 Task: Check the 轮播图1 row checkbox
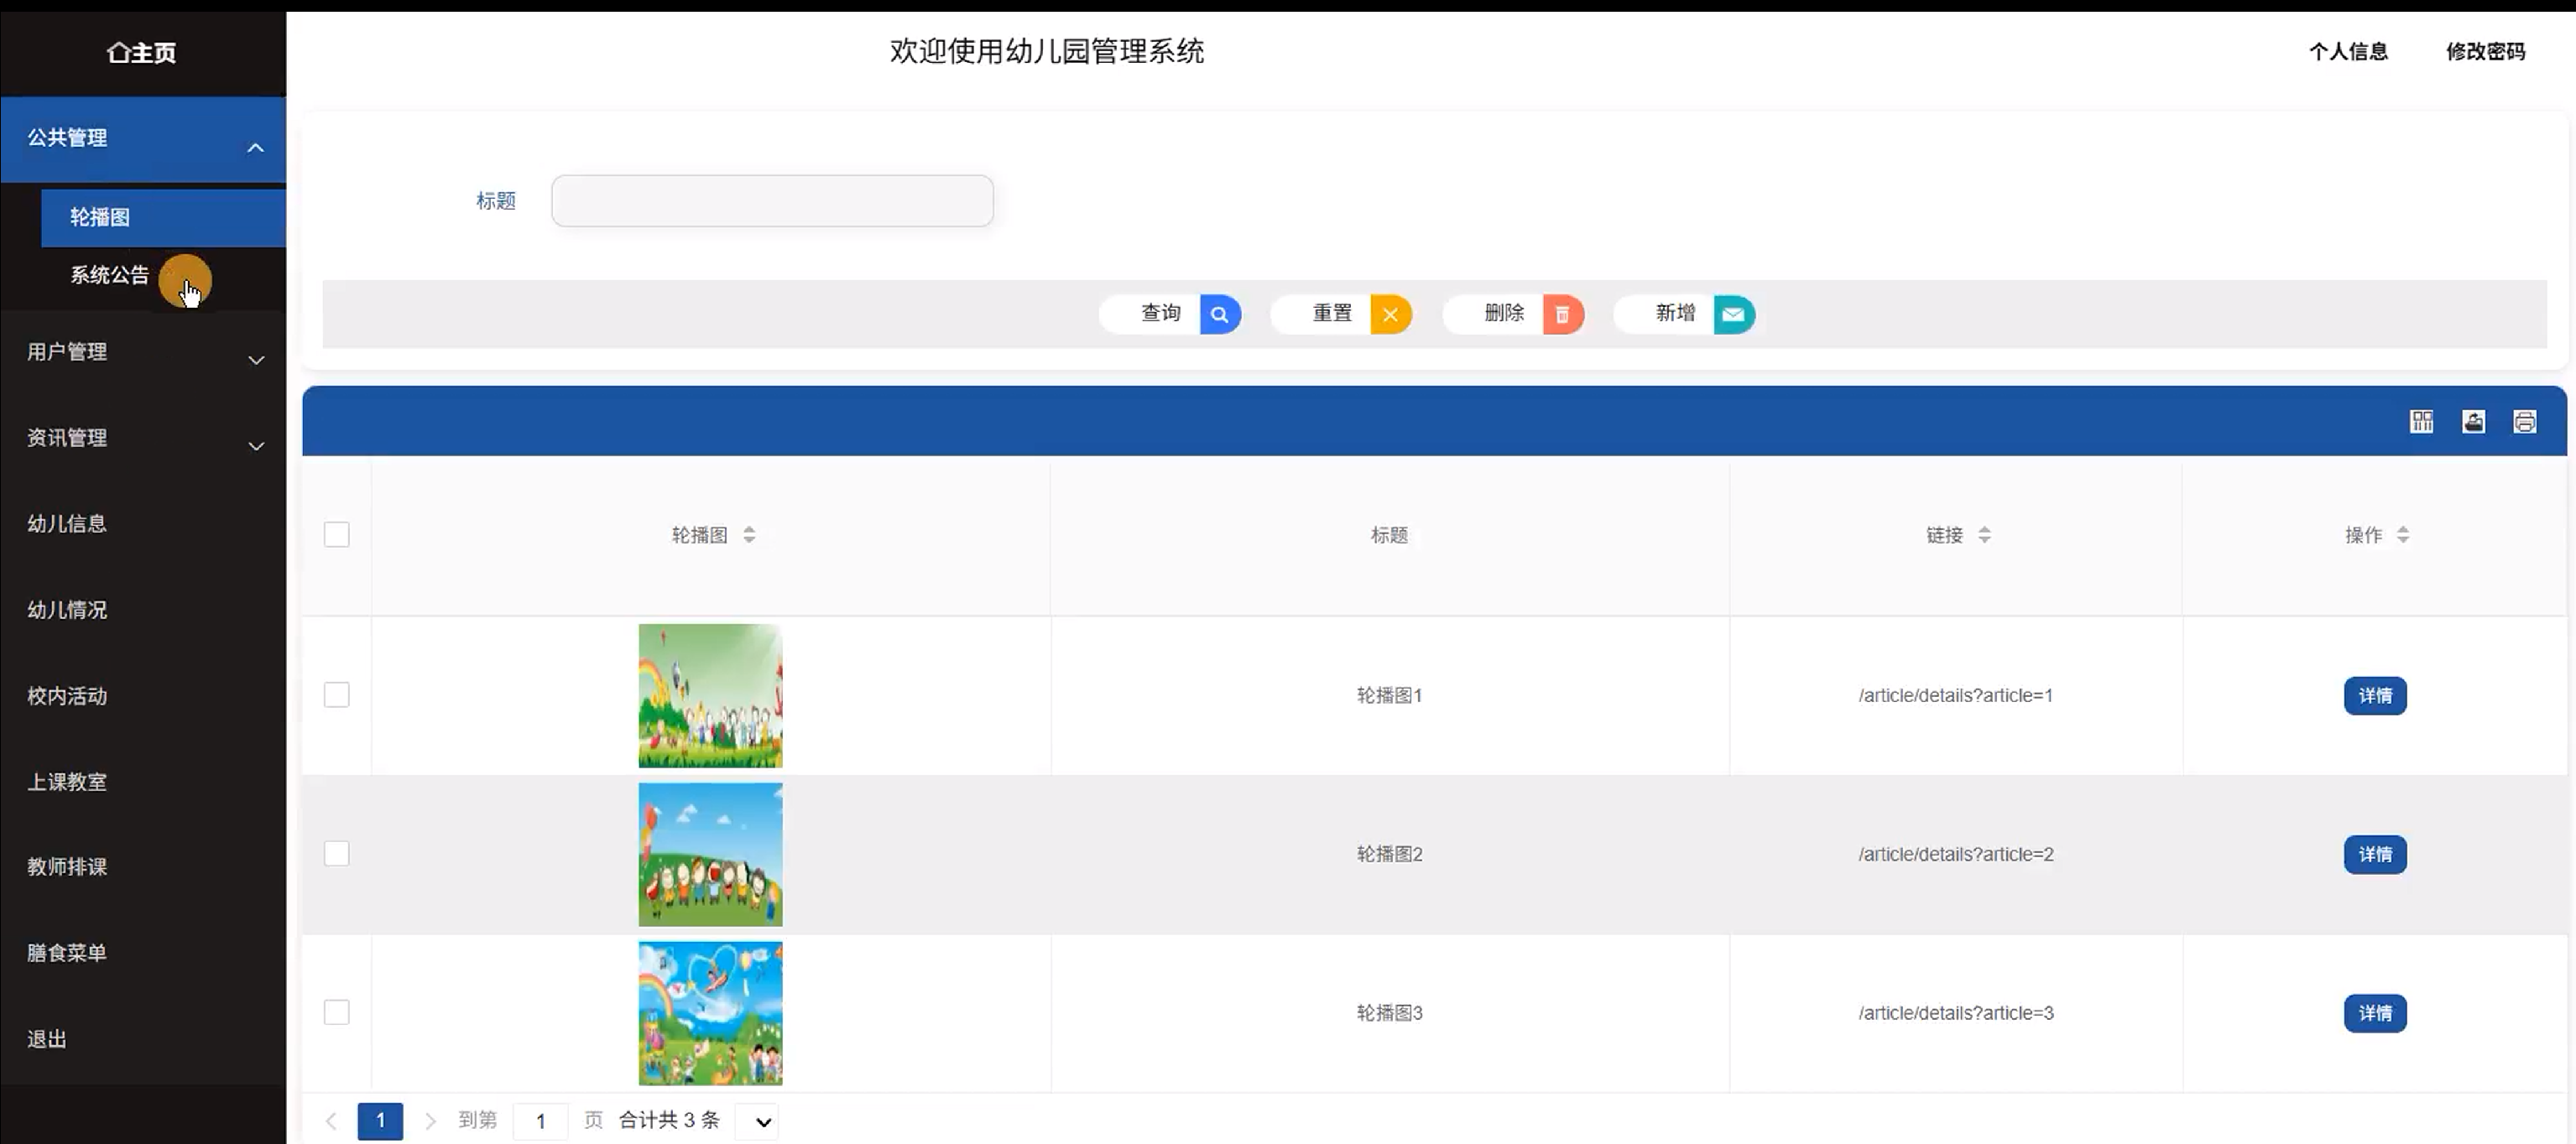[337, 694]
